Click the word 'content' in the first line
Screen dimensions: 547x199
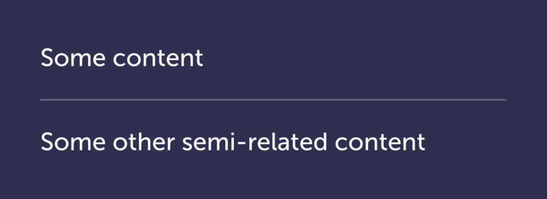[x=158, y=59]
